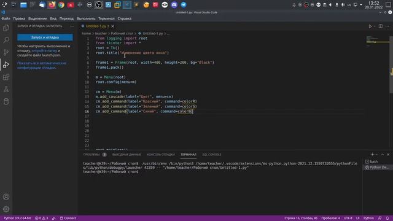Open the Переход menu
The image size is (393, 221).
point(66,18)
